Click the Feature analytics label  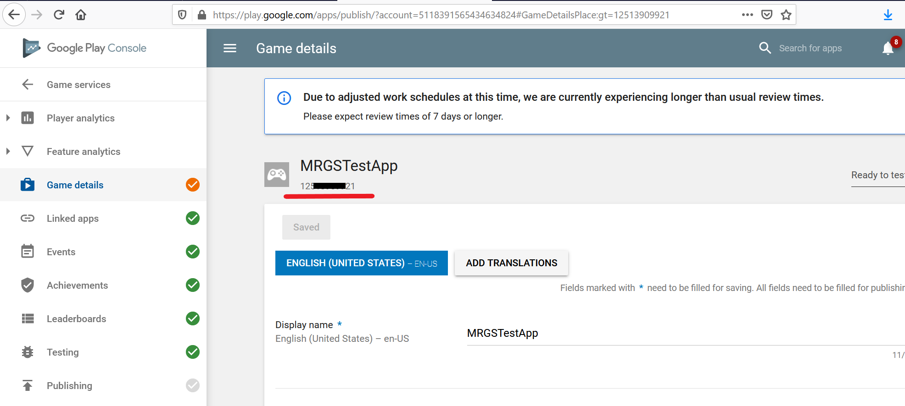click(x=84, y=152)
